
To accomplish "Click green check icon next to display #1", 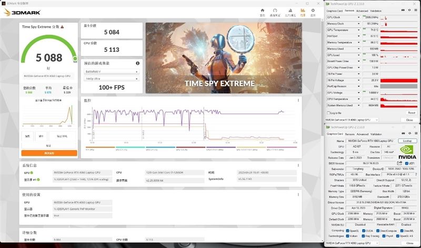I will (x=38, y=180).
